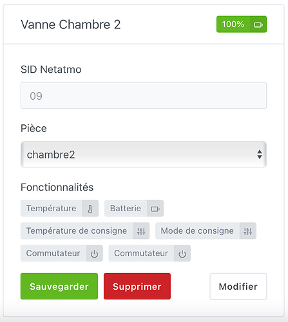This screenshot has height=322, width=288.
Task: Click the battery icon in the green header badge
Action: (x=258, y=24)
